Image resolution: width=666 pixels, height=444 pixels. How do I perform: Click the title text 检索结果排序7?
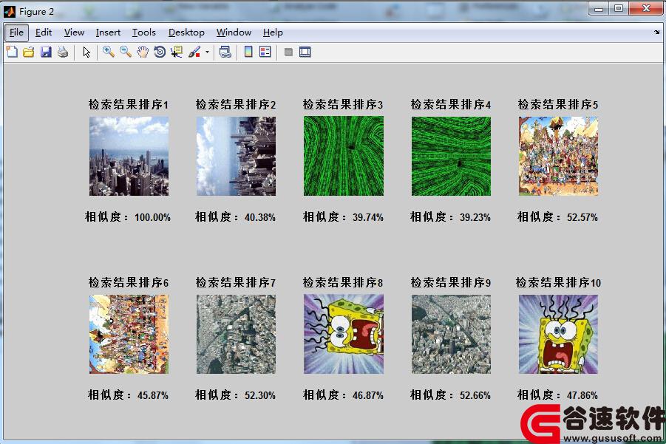pos(236,283)
